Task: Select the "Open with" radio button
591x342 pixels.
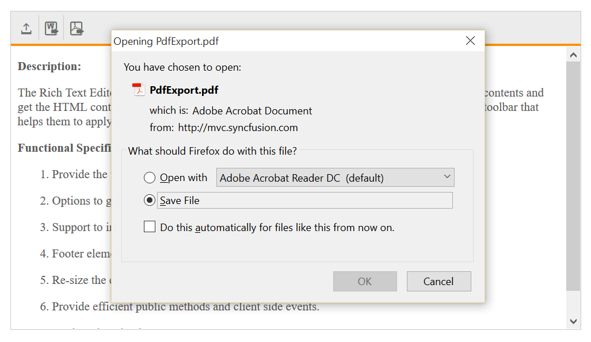Action: [x=150, y=178]
